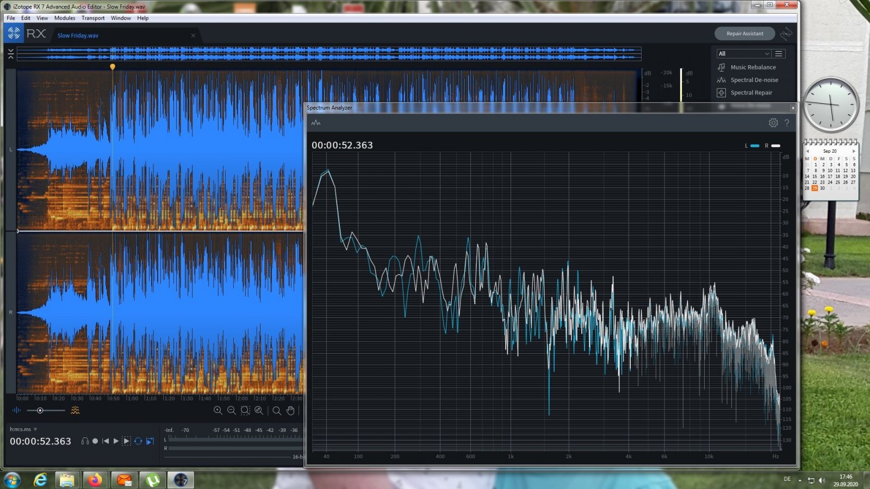Launch the Repair Assistant
Viewport: 870px width, 489px height.
pos(744,34)
